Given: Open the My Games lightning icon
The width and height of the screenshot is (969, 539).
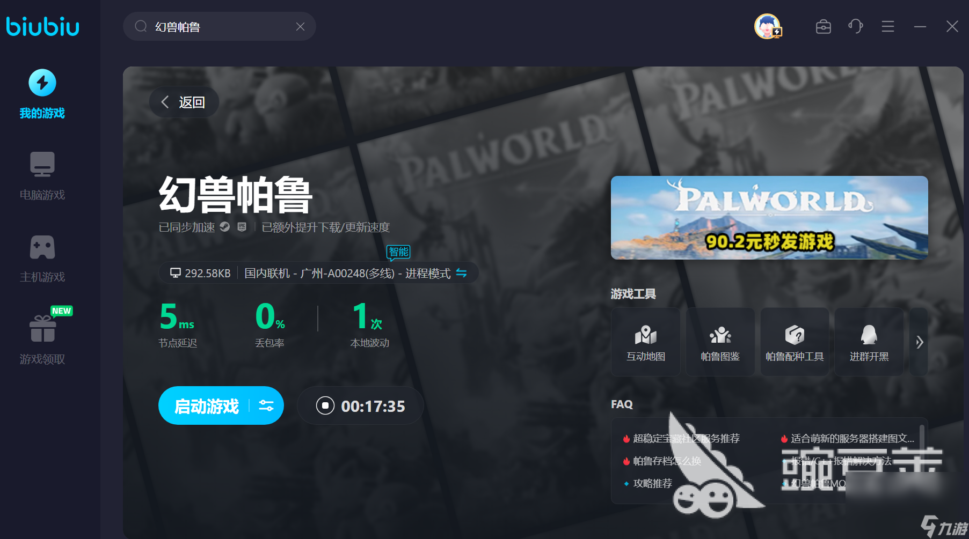Looking at the screenshot, I should (x=42, y=83).
